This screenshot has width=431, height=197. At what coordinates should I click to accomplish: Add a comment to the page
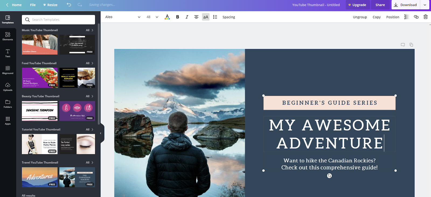click(x=403, y=45)
